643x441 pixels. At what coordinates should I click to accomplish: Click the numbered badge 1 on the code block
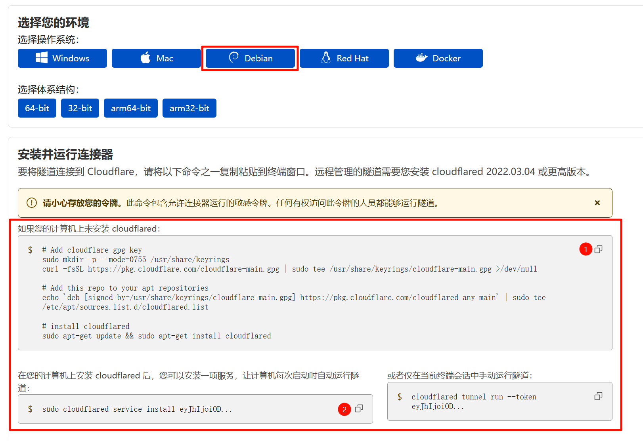pyautogui.click(x=586, y=249)
